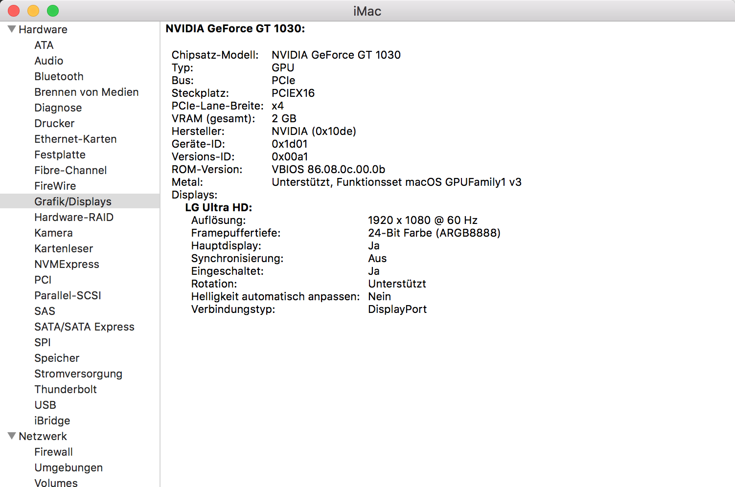Open Brennen von Medien entry
This screenshot has width=735, height=487.
pyautogui.click(x=87, y=92)
